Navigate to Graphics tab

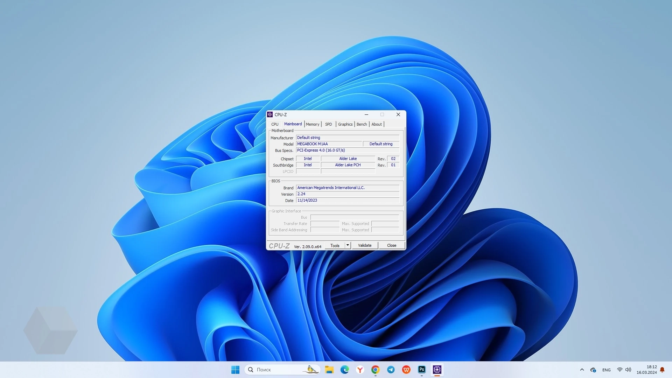(x=345, y=124)
